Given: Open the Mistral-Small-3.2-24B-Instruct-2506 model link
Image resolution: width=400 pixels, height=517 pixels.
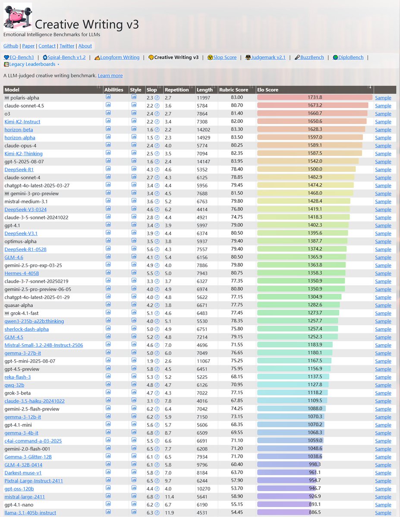Looking at the screenshot, I should [44, 345].
